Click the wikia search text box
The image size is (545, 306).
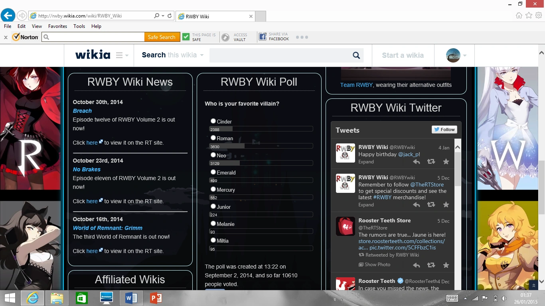coord(279,55)
